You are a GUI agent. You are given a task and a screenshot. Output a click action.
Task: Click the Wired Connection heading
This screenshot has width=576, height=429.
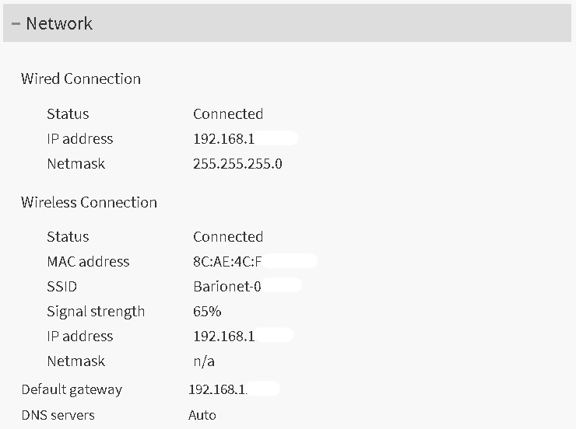[81, 78]
